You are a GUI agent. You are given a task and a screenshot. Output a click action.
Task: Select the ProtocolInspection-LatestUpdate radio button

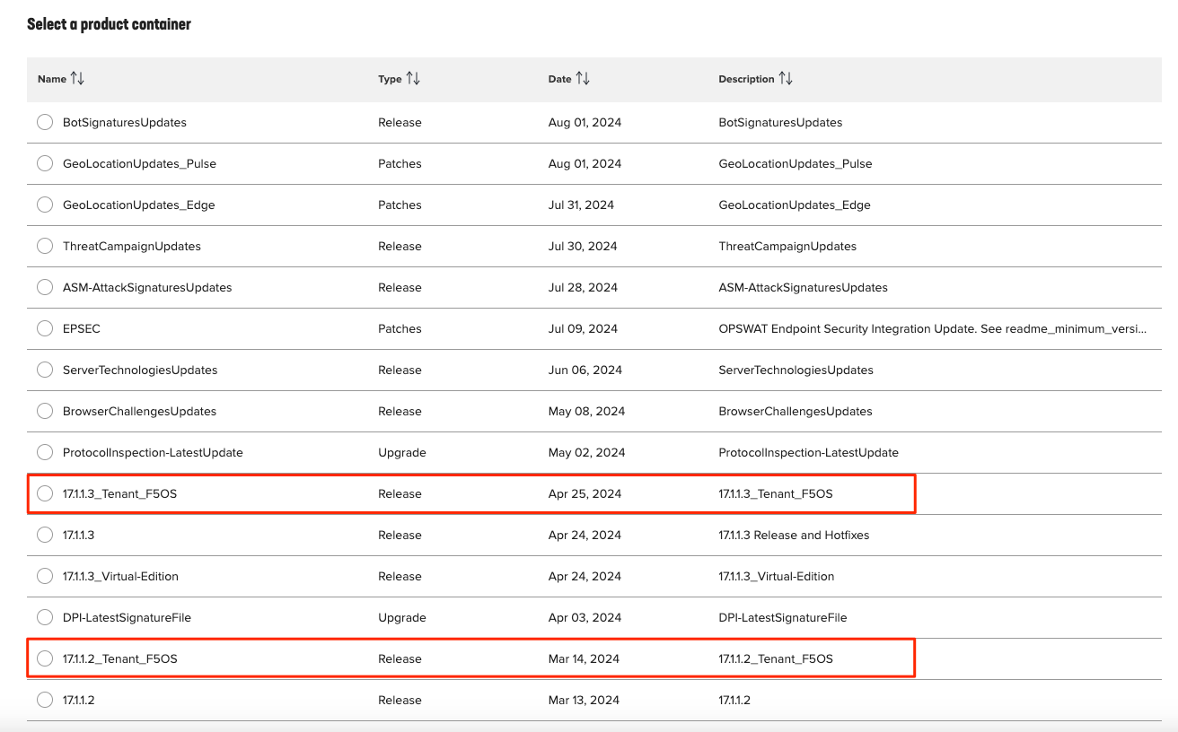(45, 452)
